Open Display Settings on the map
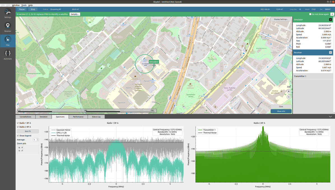The image size is (335, 190). (x=281, y=19)
